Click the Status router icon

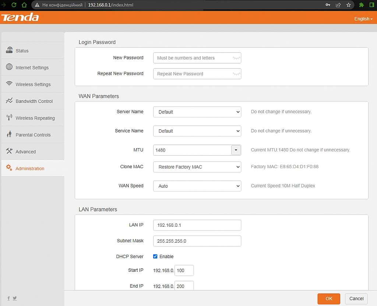click(9, 50)
